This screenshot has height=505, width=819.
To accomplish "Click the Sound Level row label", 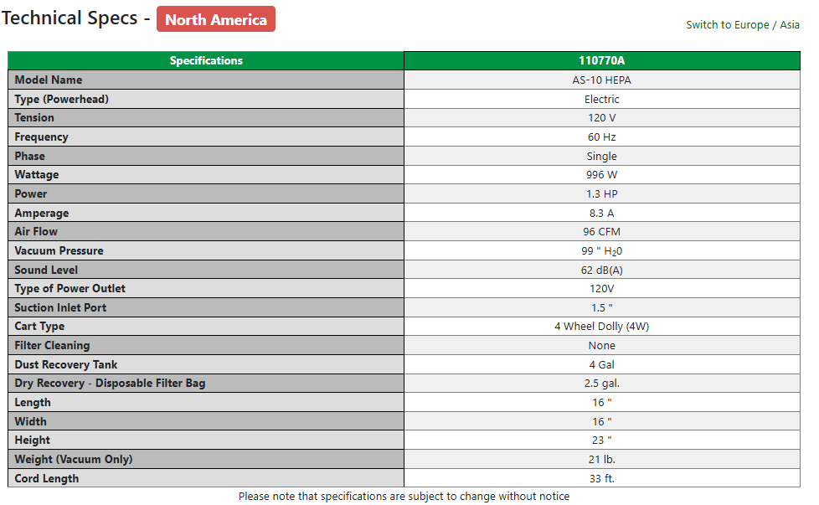I will (46, 270).
